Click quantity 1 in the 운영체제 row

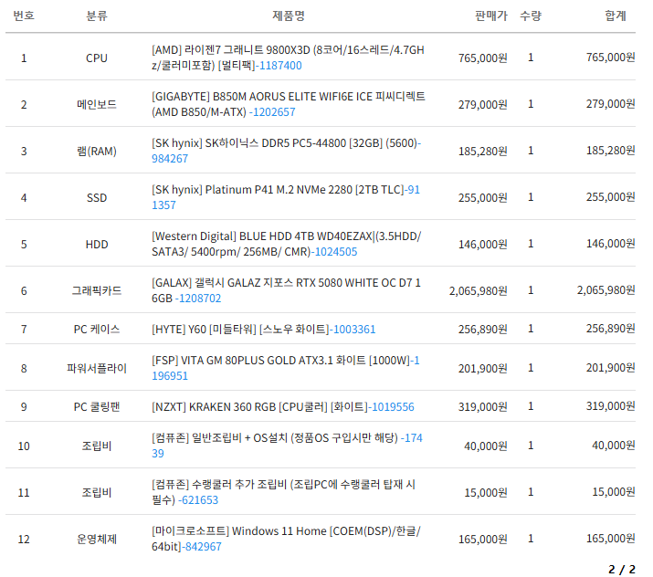click(x=531, y=539)
